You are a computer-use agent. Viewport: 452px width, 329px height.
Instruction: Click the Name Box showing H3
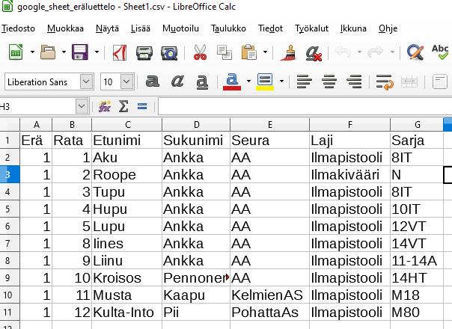37,107
